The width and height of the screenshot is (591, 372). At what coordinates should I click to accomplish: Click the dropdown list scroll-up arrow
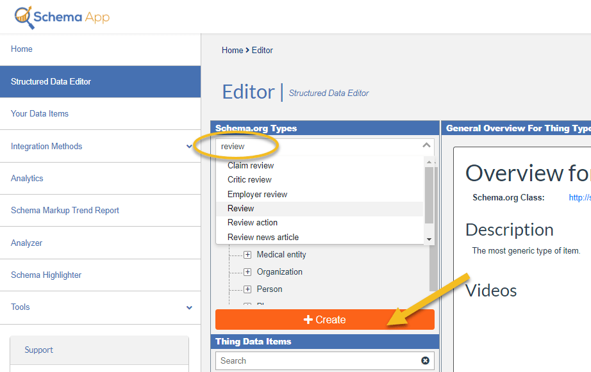(x=429, y=162)
